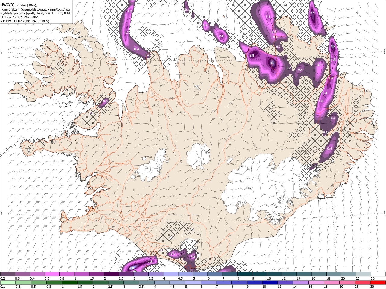Select bright pink snow swatch between 0.5 and 0.8
386x289 pixels.
point(52,274)
